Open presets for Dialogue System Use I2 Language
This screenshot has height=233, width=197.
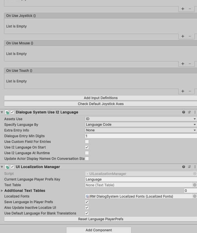[x=189, y=112]
